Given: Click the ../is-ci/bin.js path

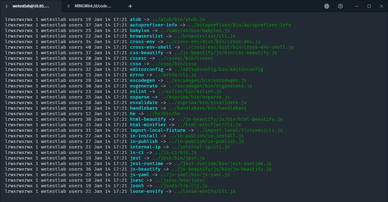Looking at the screenshot, I should (x=176, y=152).
